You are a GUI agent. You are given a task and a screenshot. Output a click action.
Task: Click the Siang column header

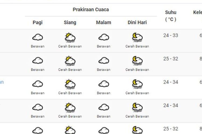[70, 23]
